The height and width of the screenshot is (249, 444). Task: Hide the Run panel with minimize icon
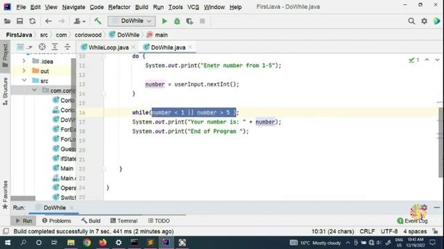pos(436,207)
